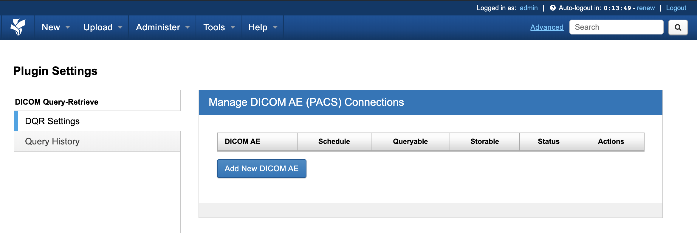Click the magnifying glass search button
697x233 pixels.
pos(678,27)
